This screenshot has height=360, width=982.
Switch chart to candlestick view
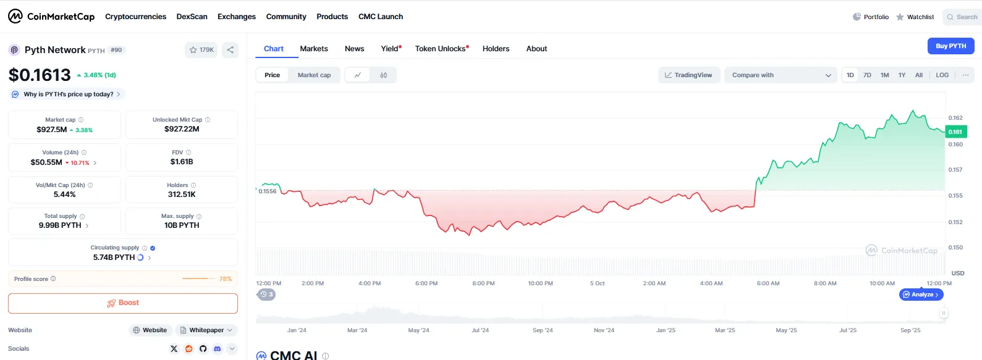383,75
